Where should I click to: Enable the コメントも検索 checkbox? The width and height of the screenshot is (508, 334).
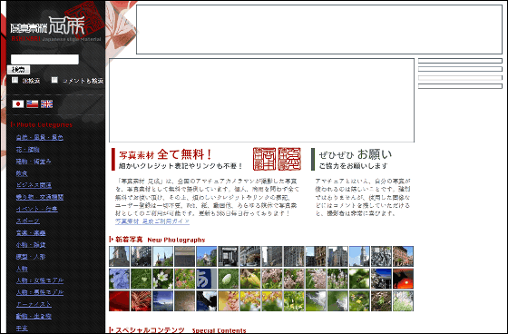[54, 80]
